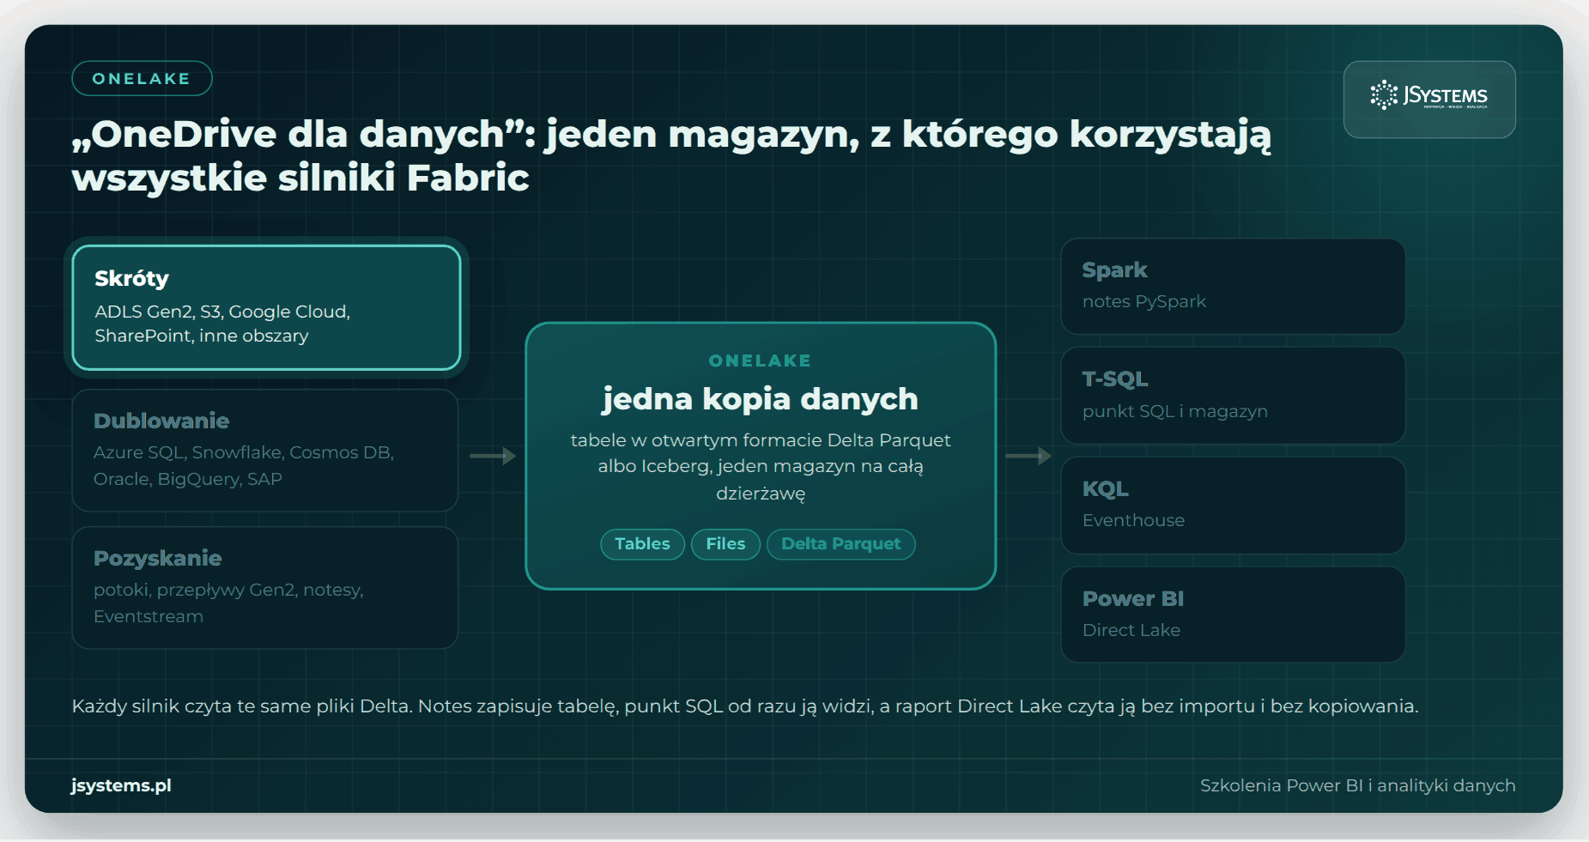Screen dimensions: 1589x842
Task: Click the Tables chip
Action: [x=642, y=544]
